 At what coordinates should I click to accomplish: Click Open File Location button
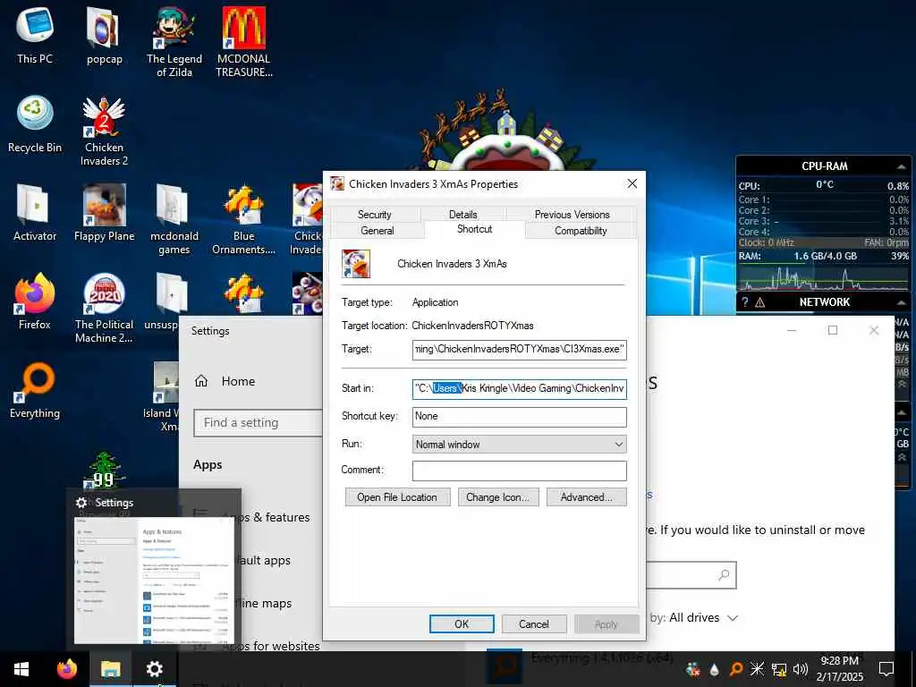[397, 497]
